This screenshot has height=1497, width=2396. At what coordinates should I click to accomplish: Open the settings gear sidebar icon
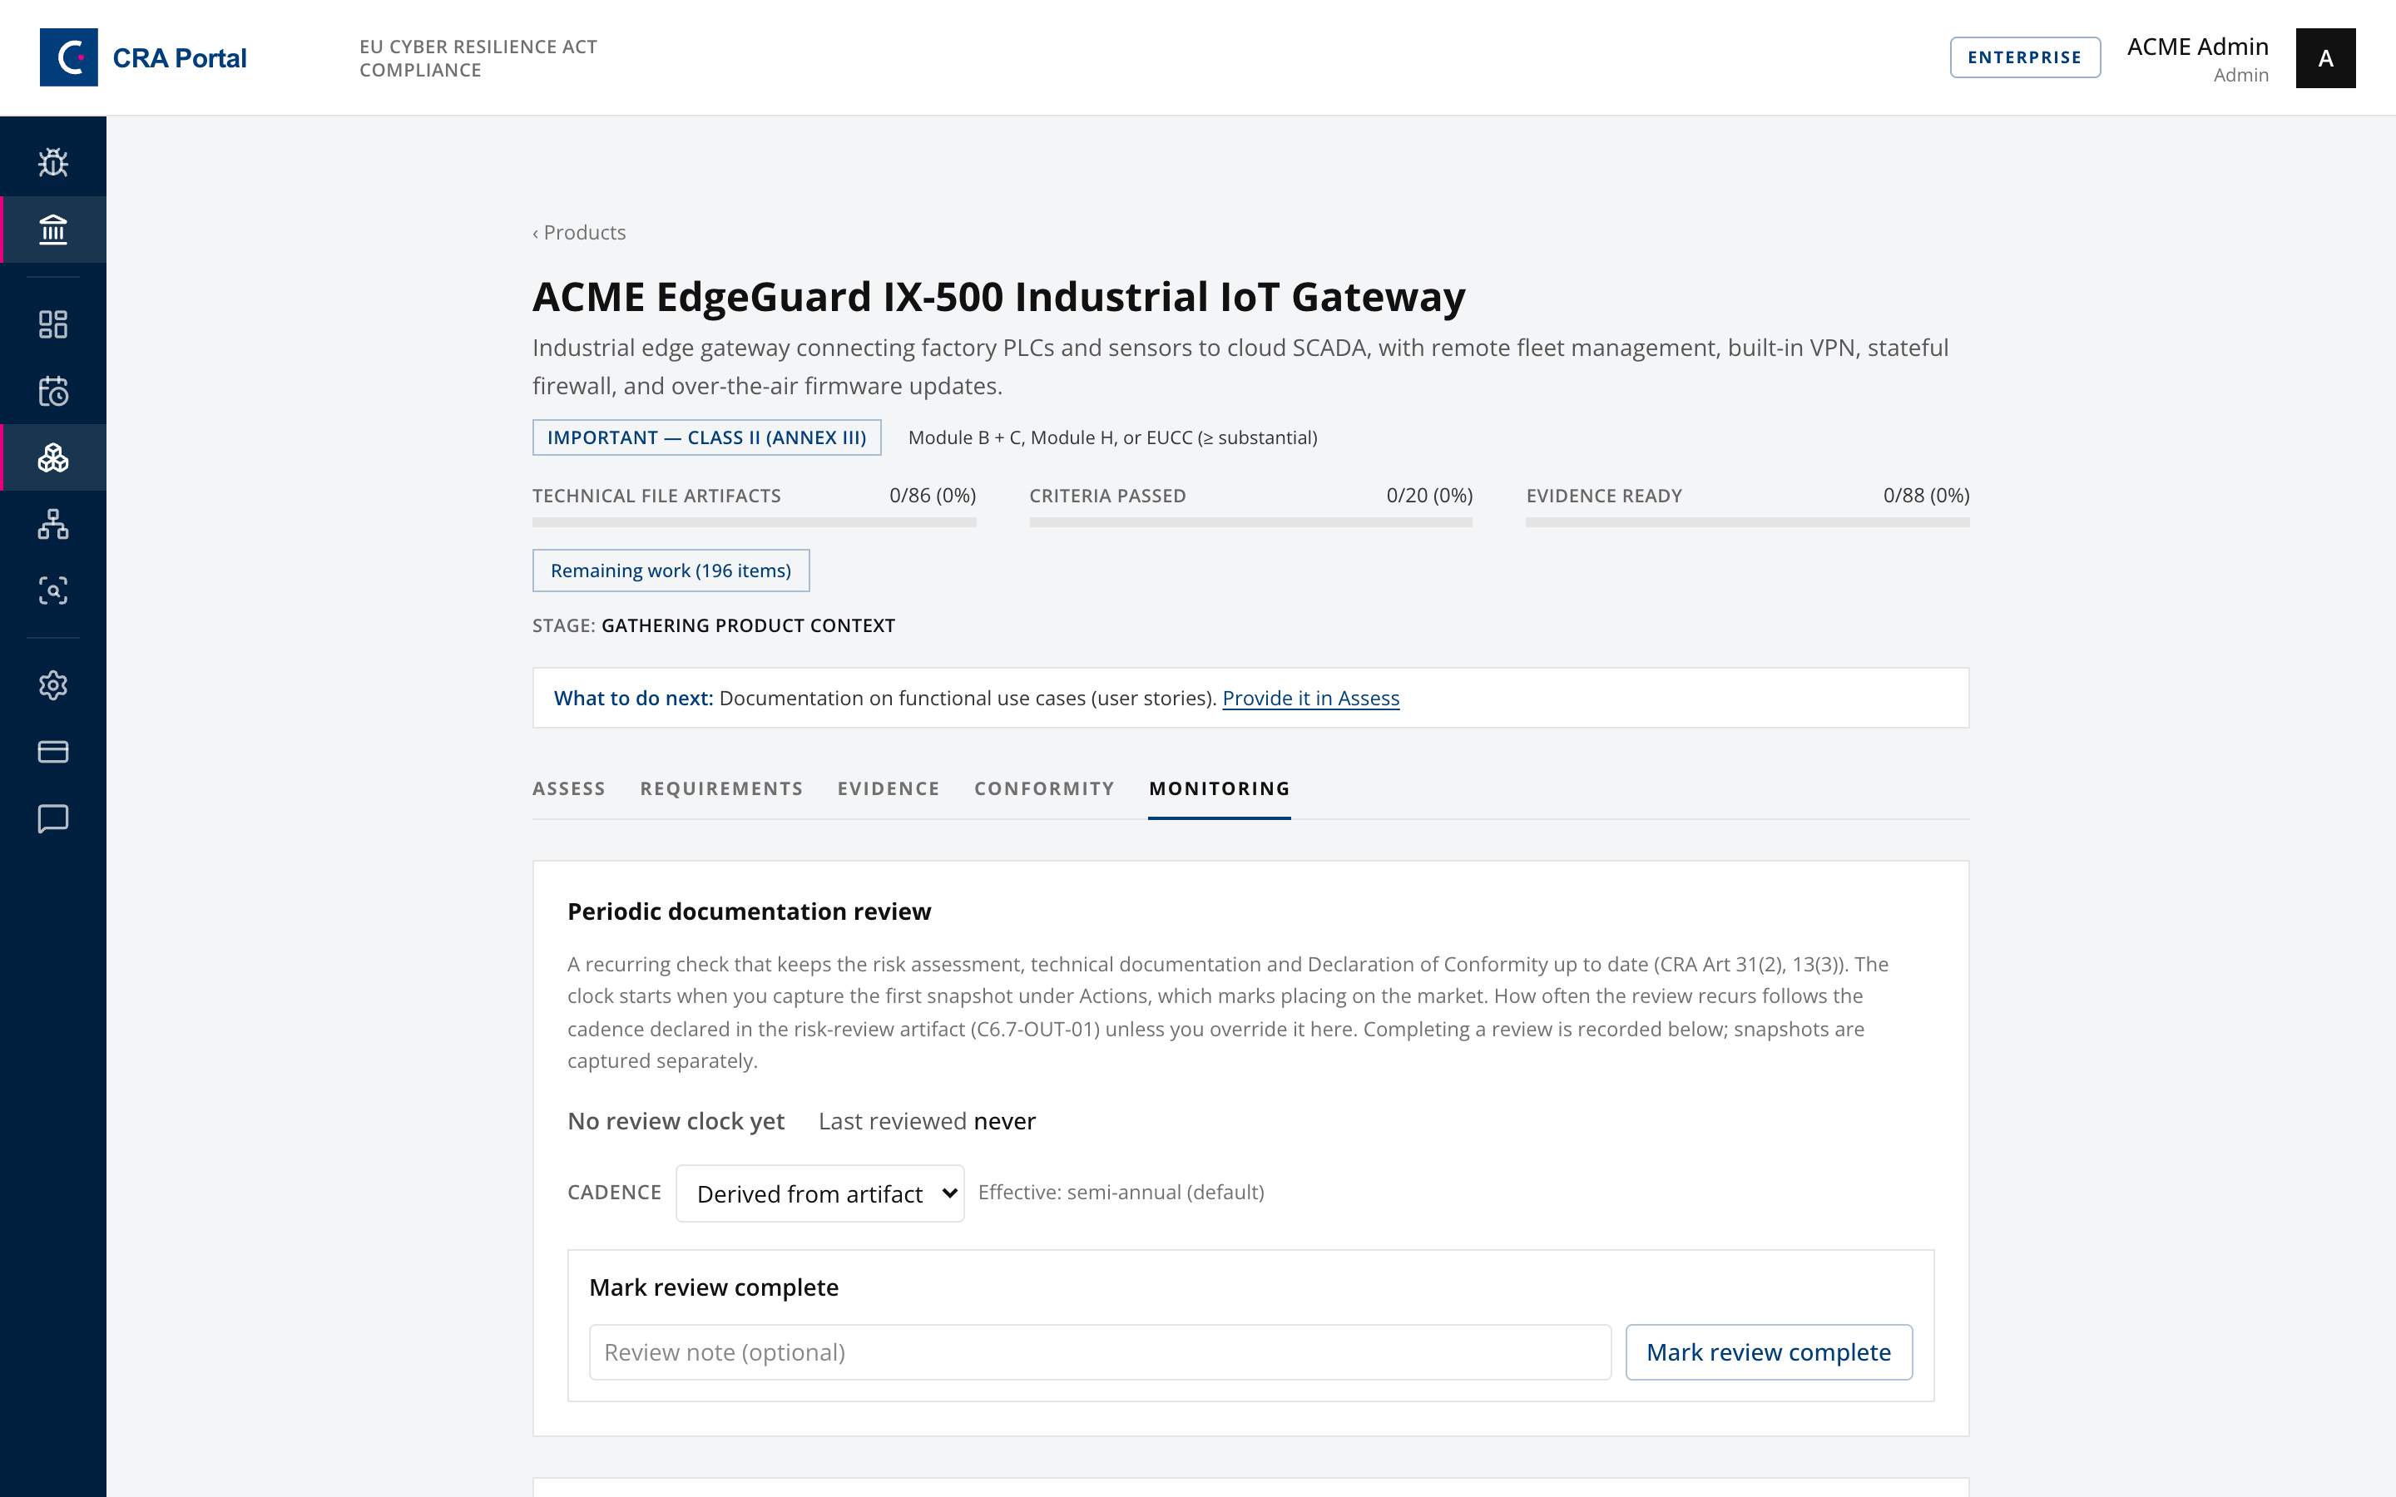pyautogui.click(x=53, y=685)
